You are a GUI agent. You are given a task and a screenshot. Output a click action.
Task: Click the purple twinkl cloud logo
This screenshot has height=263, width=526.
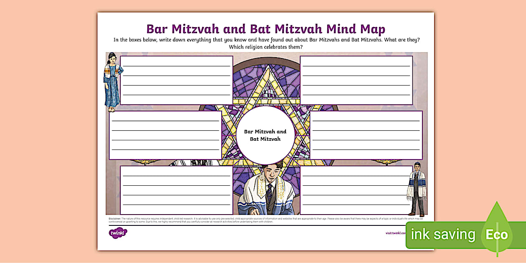click(119, 232)
